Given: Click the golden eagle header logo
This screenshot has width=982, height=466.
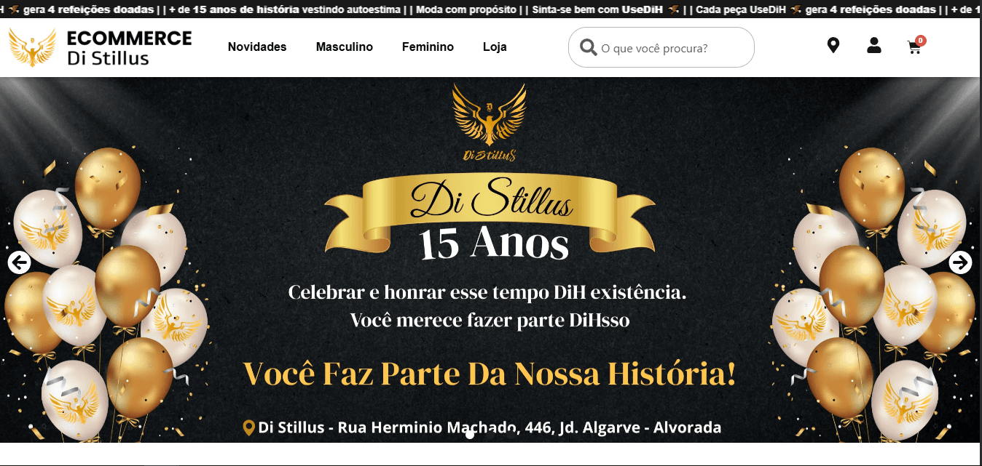Looking at the screenshot, I should point(33,47).
